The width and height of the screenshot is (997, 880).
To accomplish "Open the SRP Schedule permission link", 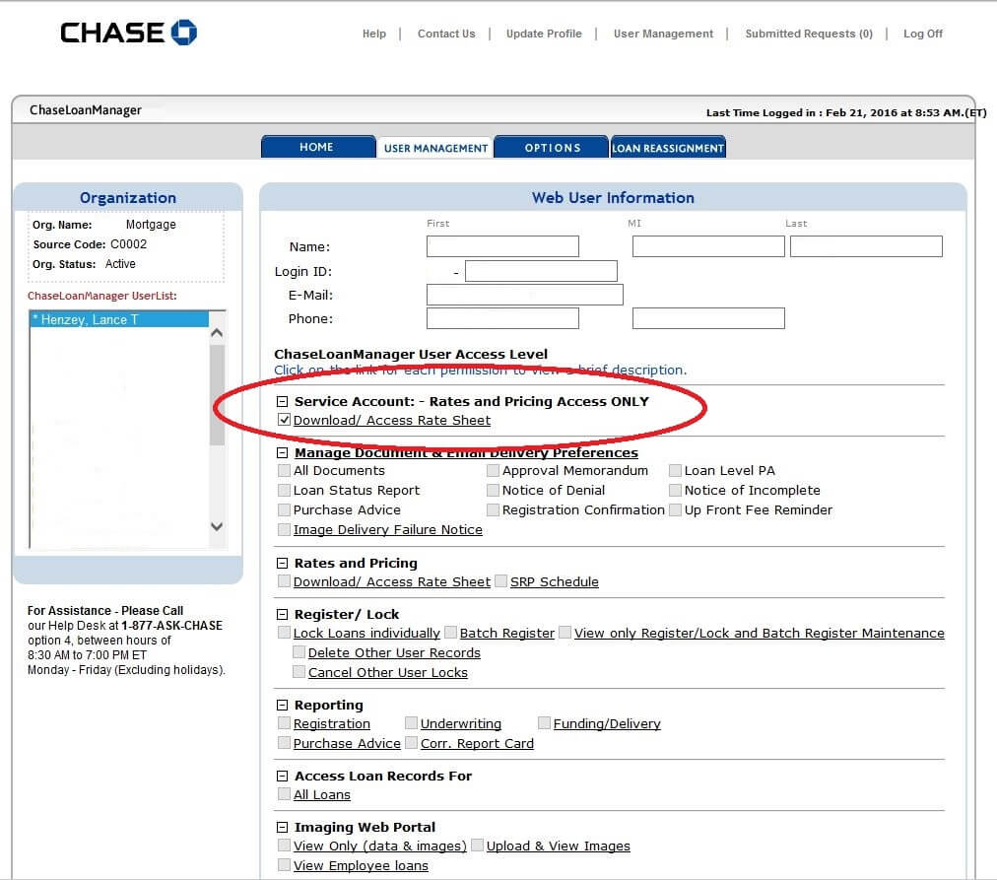I will pos(554,581).
